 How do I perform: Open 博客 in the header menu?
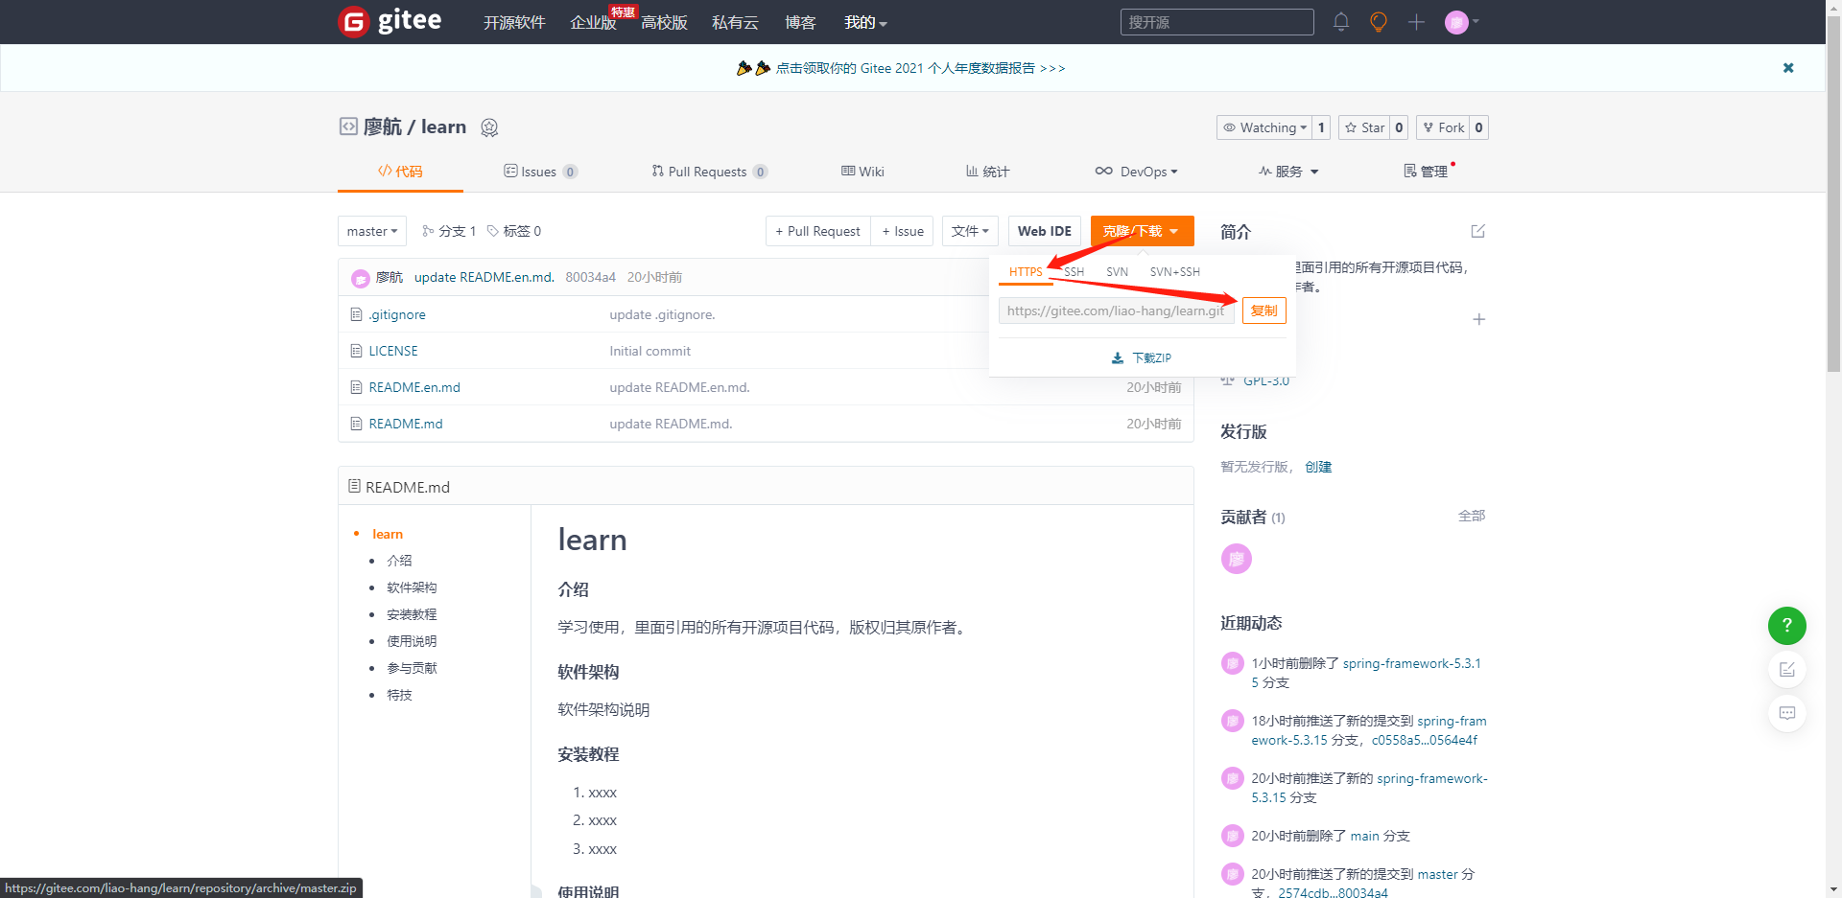pos(800,22)
